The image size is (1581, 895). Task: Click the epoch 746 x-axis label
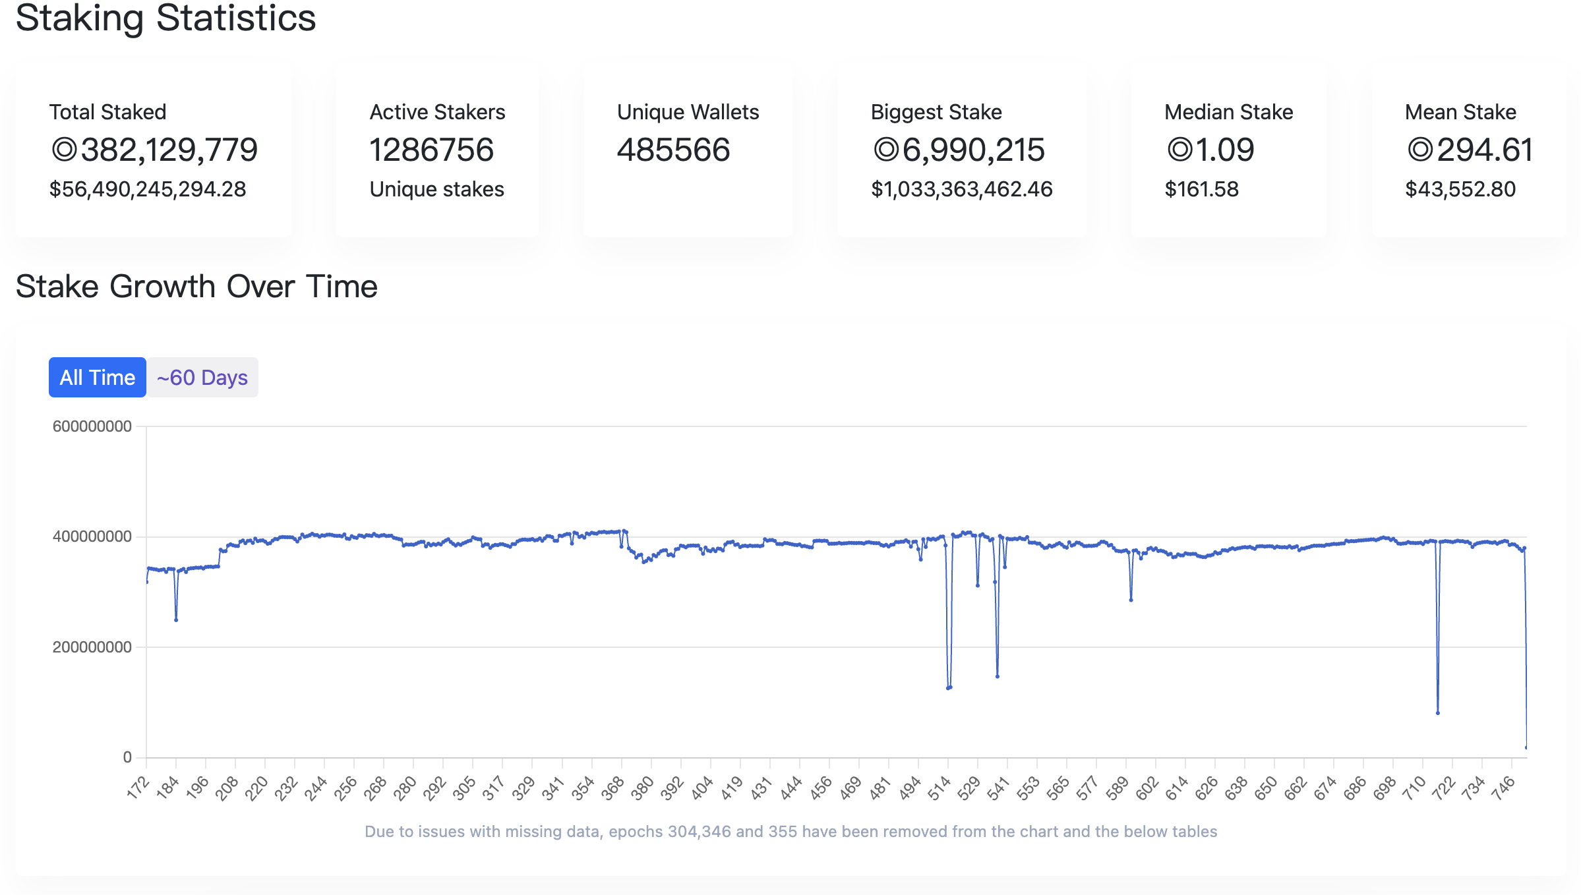(x=1503, y=788)
